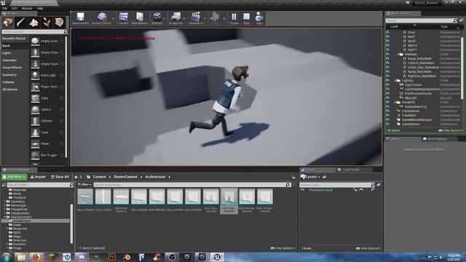Select the Place mode icon

click(8, 23)
